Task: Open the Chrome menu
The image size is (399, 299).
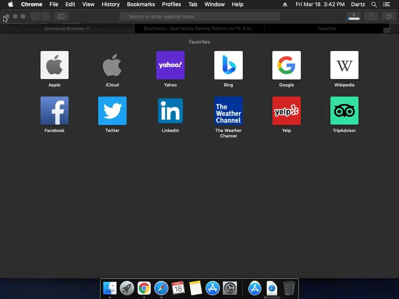Action: 32,4
